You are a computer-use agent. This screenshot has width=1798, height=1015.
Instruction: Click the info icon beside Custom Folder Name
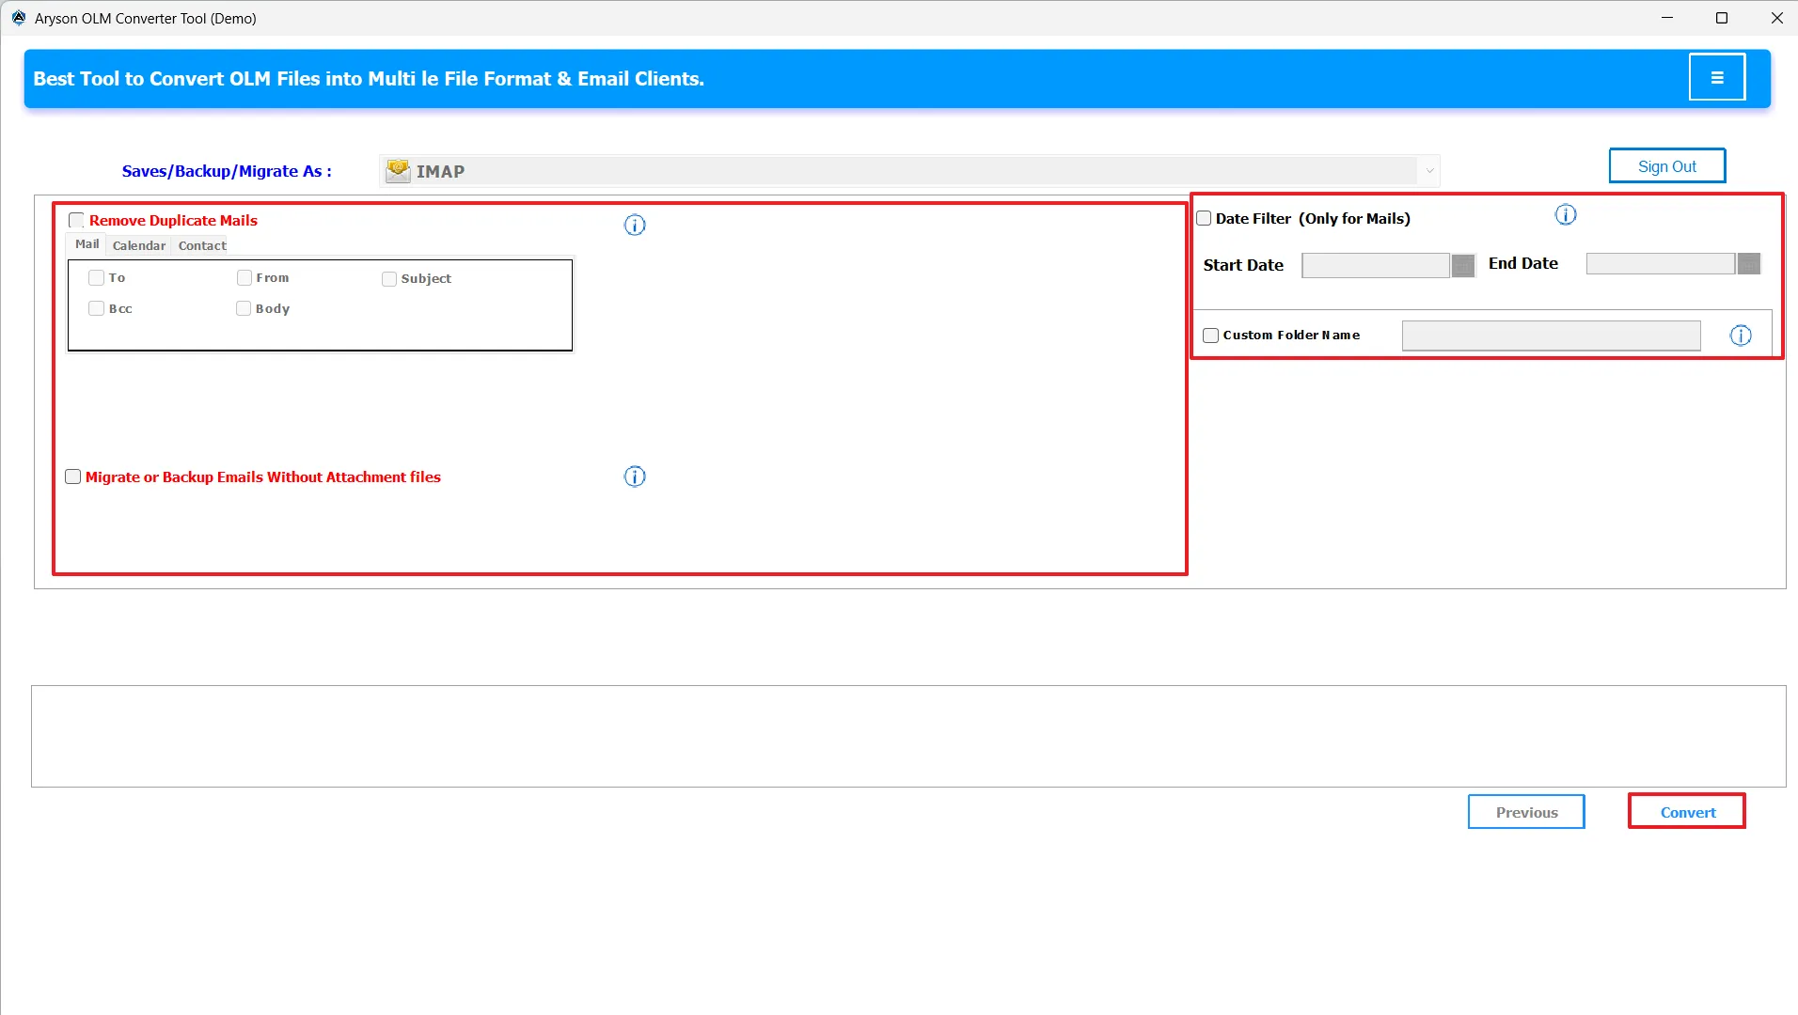pos(1741,335)
